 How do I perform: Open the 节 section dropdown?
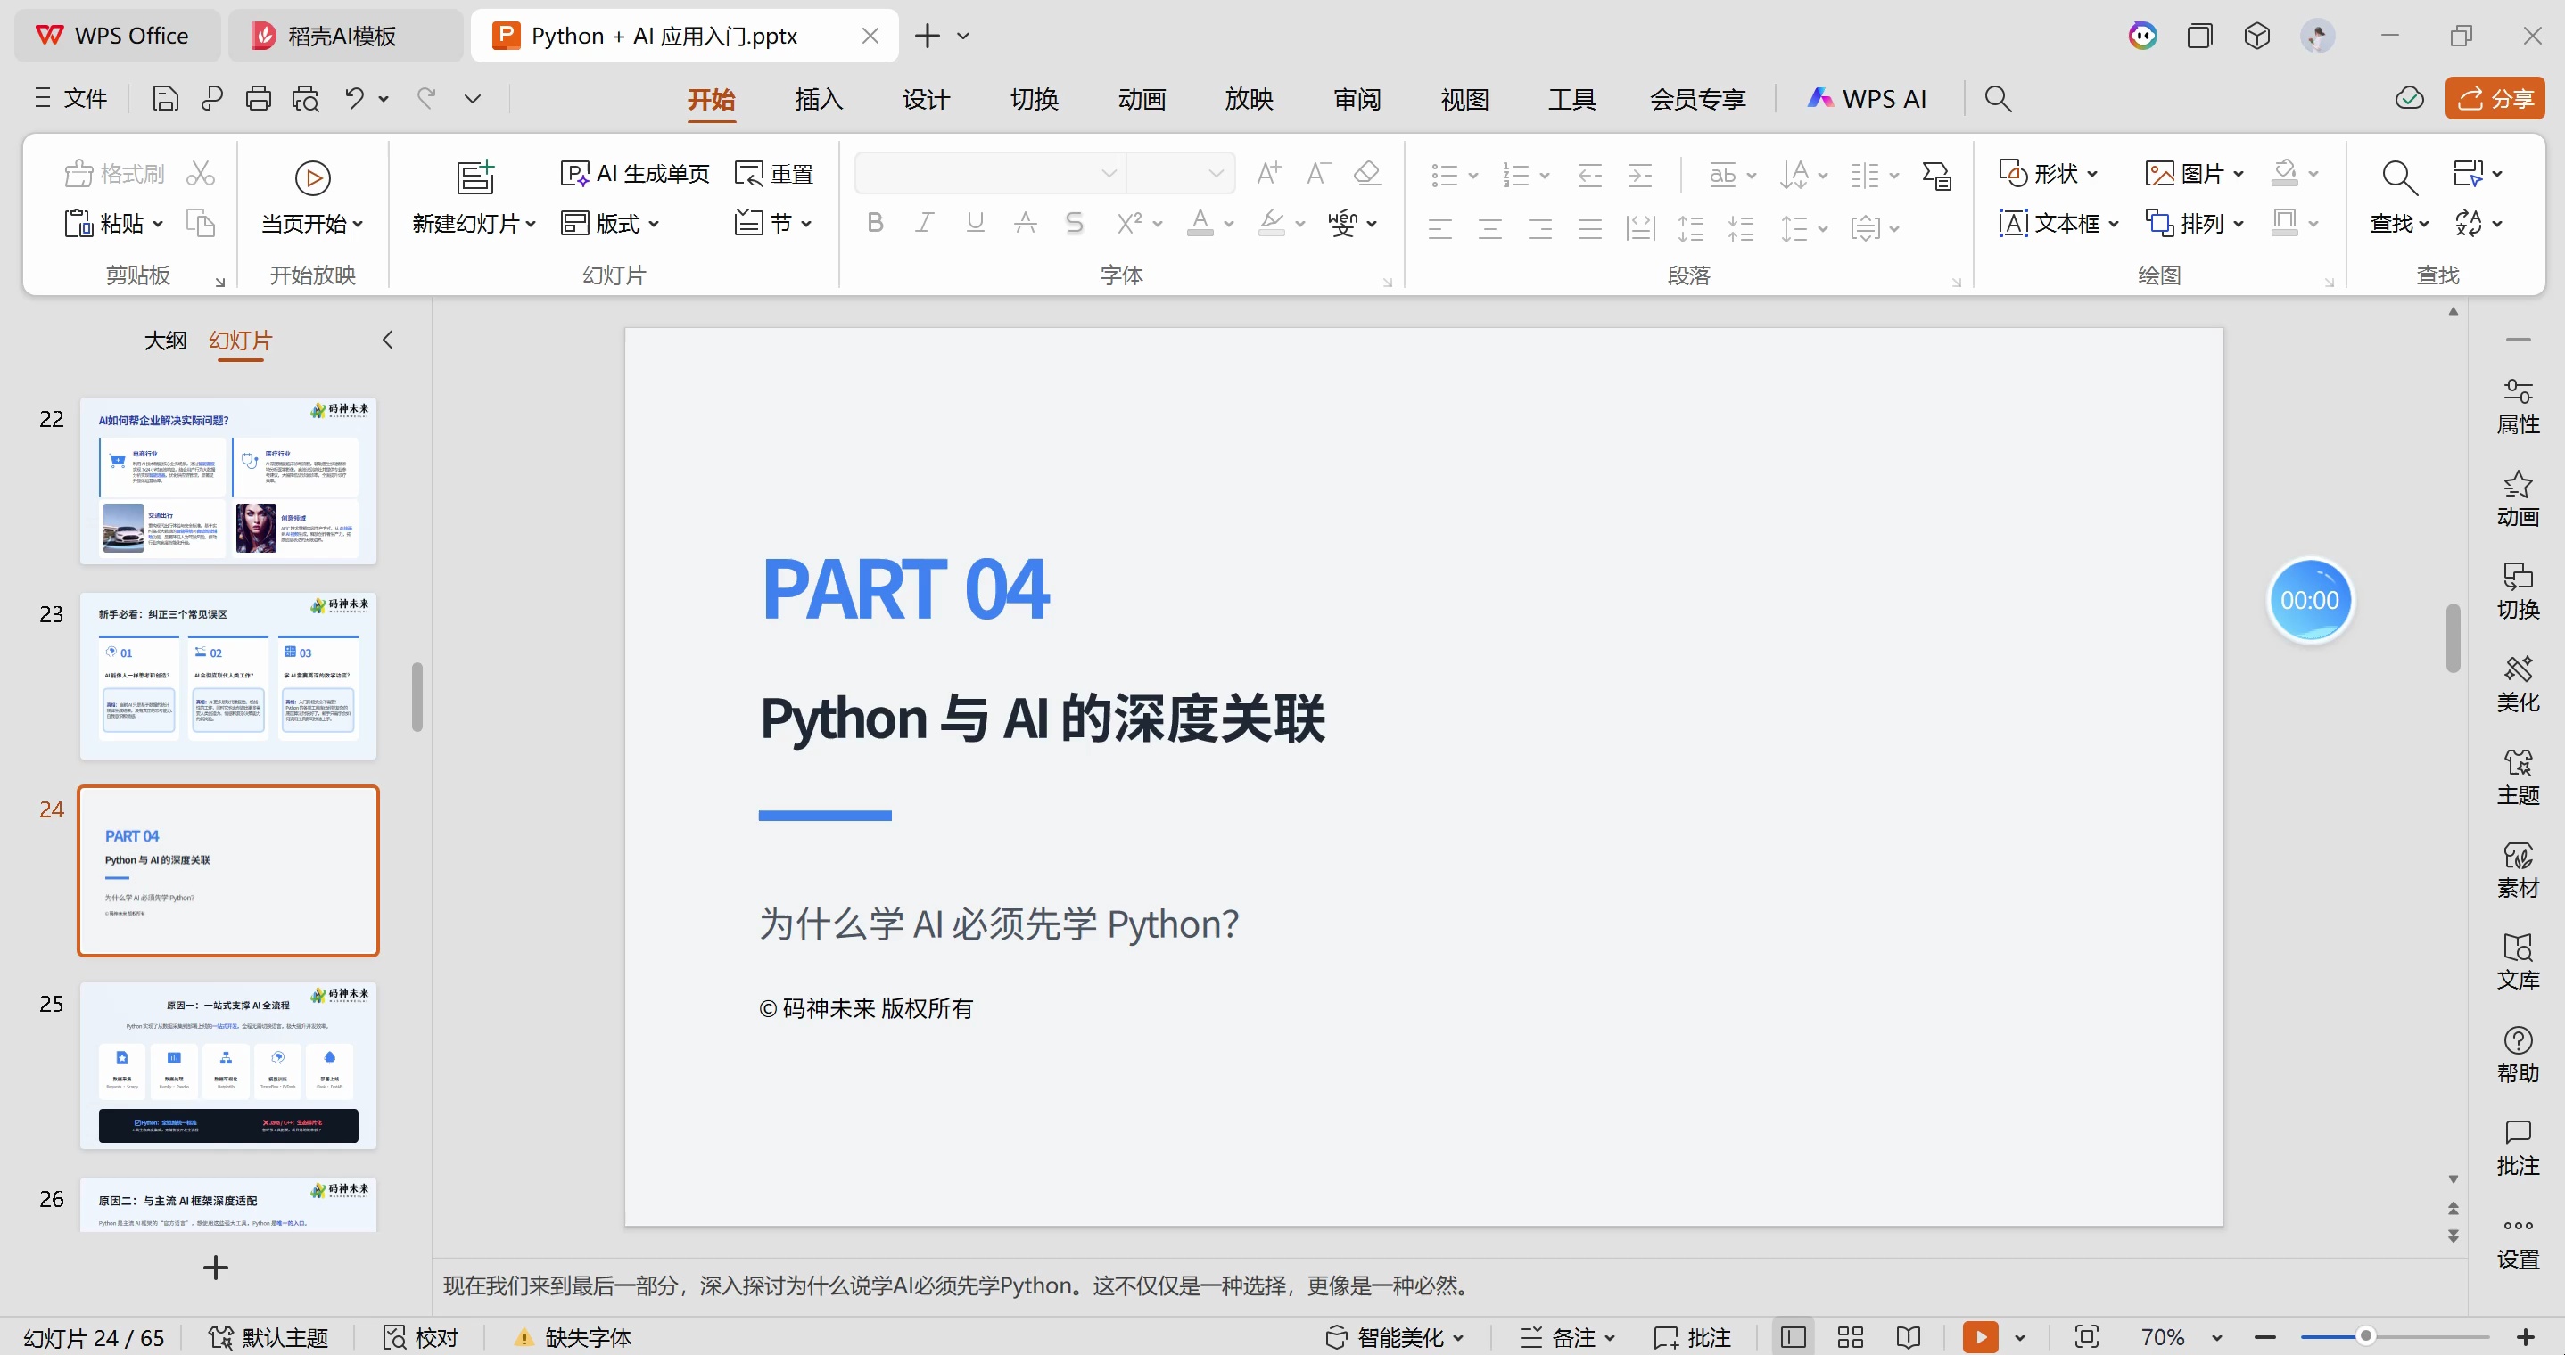coord(773,223)
